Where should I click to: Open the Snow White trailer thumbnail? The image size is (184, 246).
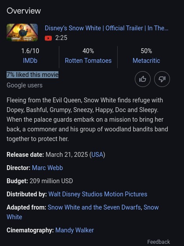(22, 33)
